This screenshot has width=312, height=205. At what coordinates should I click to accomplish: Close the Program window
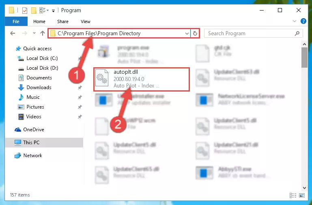point(299,10)
